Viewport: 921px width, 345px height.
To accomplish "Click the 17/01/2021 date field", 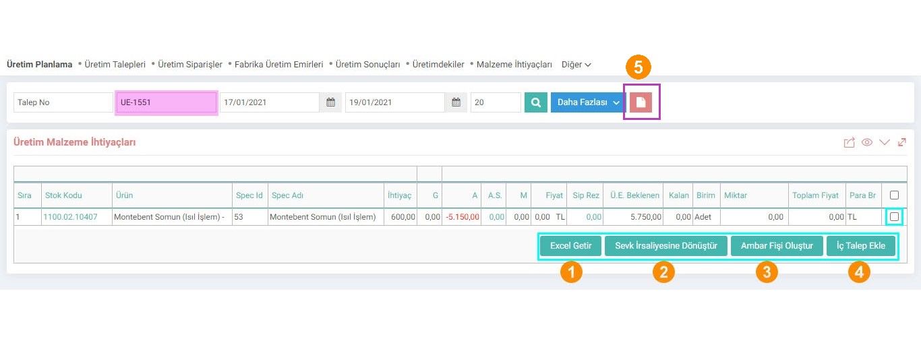I will tap(270, 102).
